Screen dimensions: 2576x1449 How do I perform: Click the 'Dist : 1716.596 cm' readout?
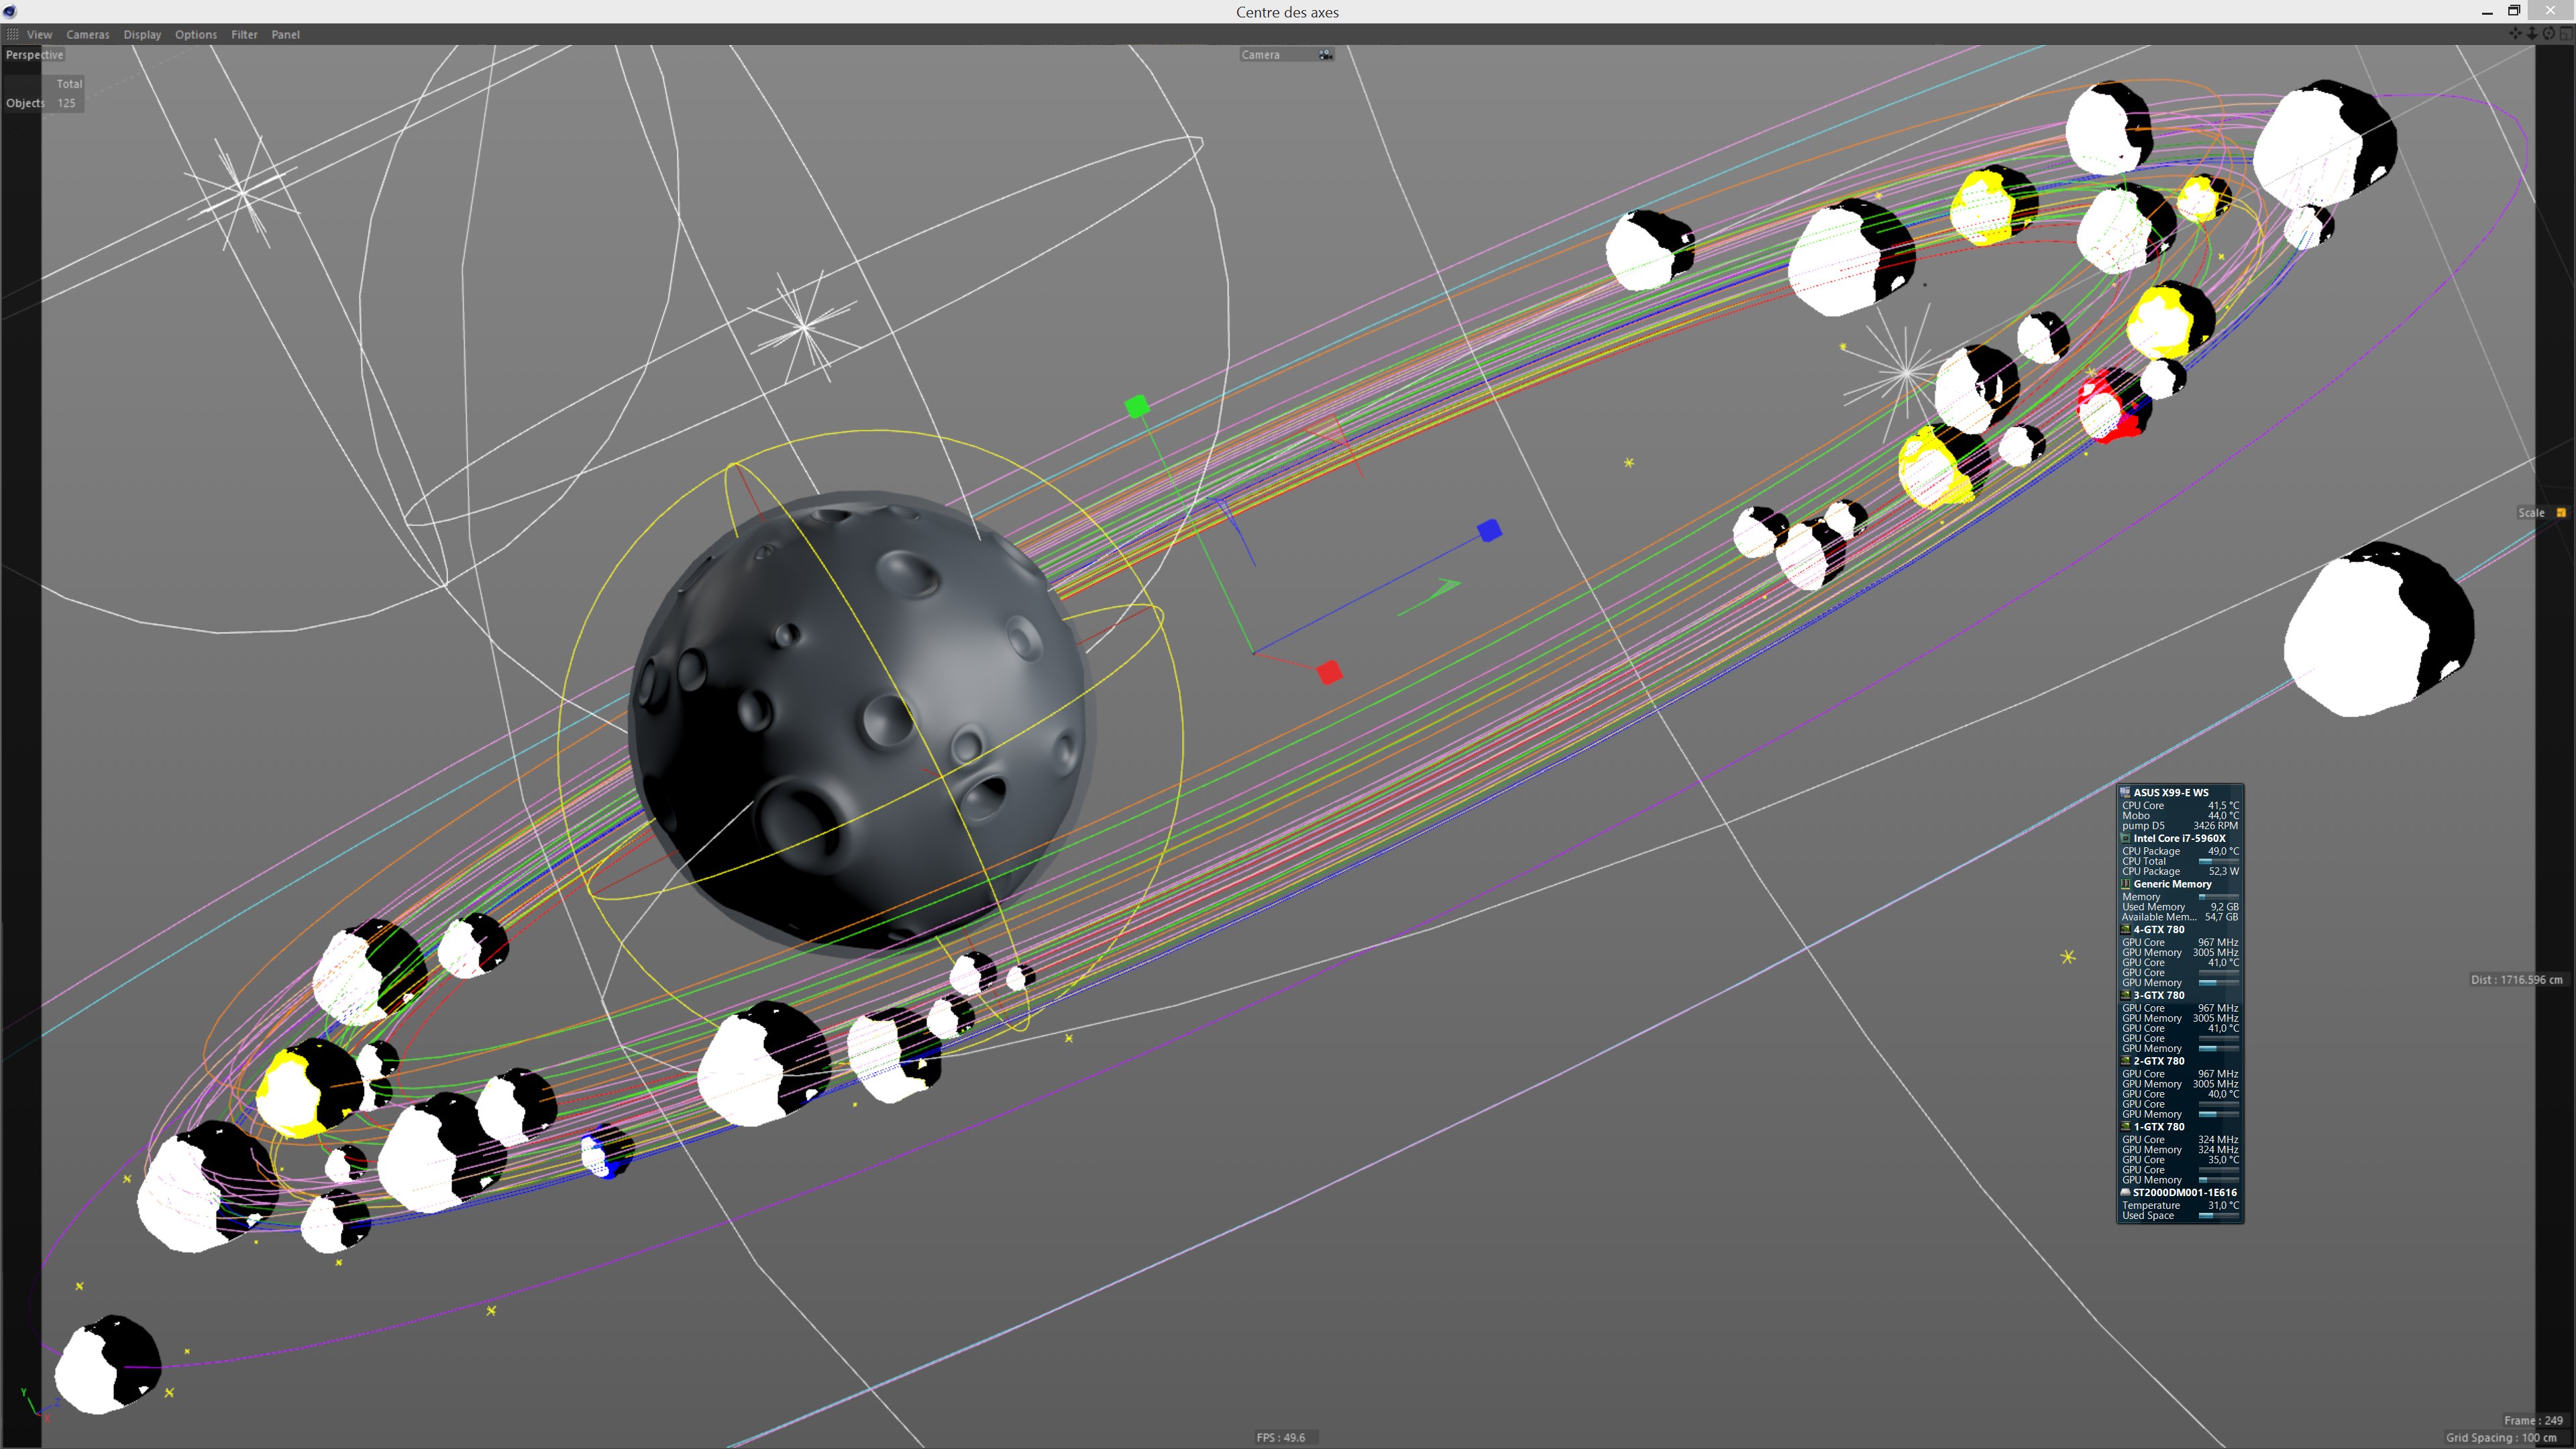click(x=2516, y=980)
